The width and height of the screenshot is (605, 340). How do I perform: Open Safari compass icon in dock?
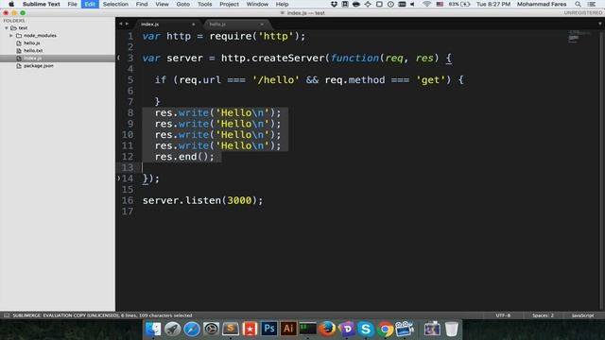click(192, 329)
